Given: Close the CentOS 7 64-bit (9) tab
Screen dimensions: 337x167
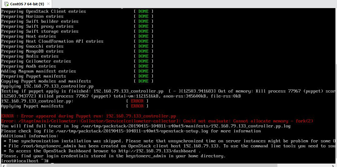Looking at the screenshot, I should click(x=48, y=4).
